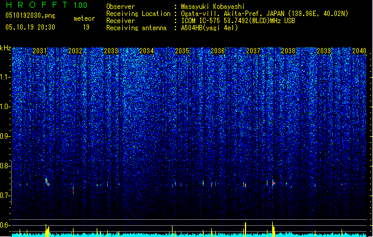Click the 2040 time marker

[359, 51]
